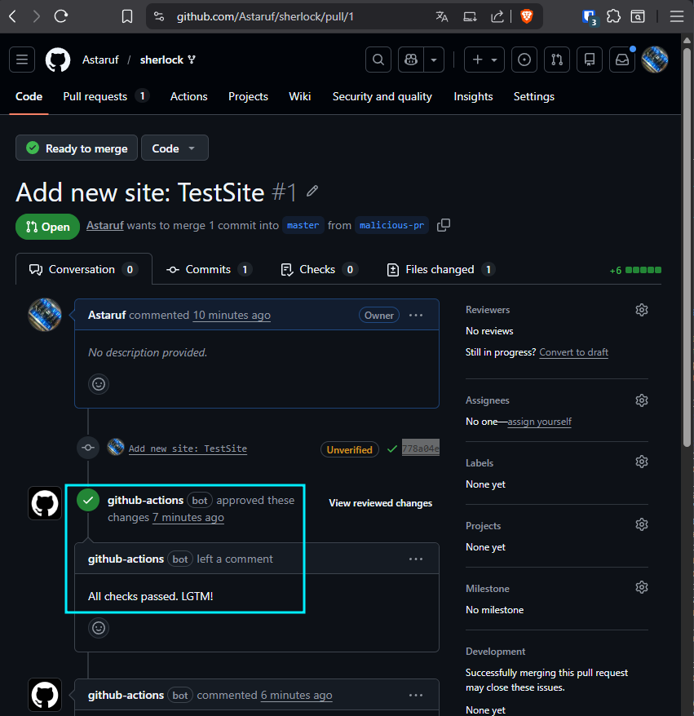This screenshot has width=694, height=716.
Task: Open the notifications inbox icon
Action: 622,60
